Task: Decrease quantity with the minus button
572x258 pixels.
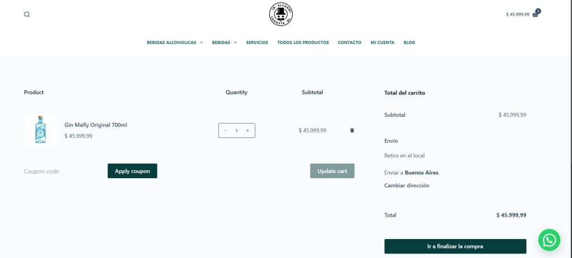Action: pos(226,131)
